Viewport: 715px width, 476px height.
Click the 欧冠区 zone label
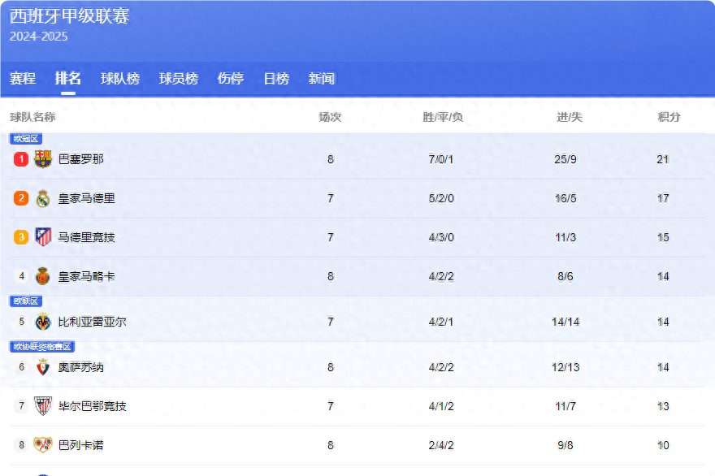click(x=26, y=139)
